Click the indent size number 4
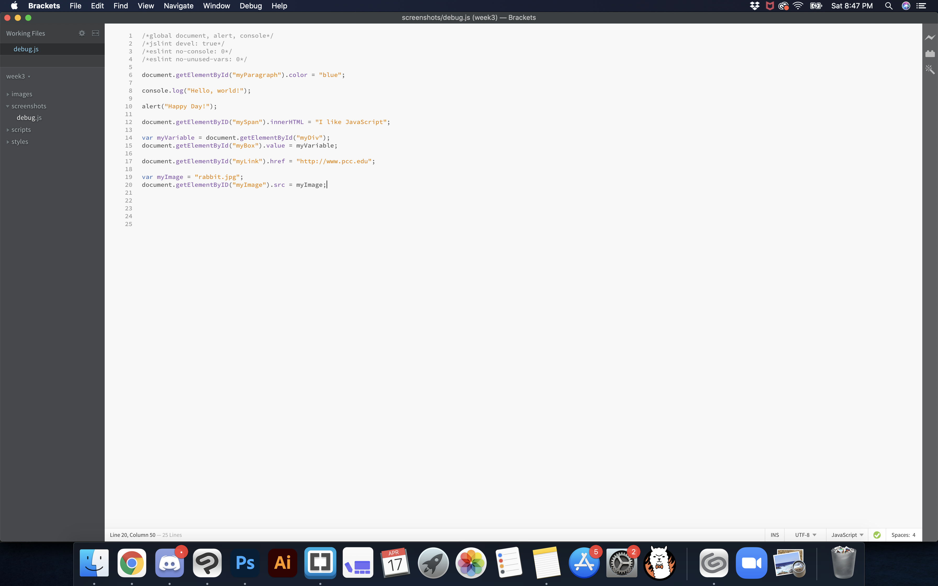This screenshot has width=938, height=586. [x=914, y=535]
